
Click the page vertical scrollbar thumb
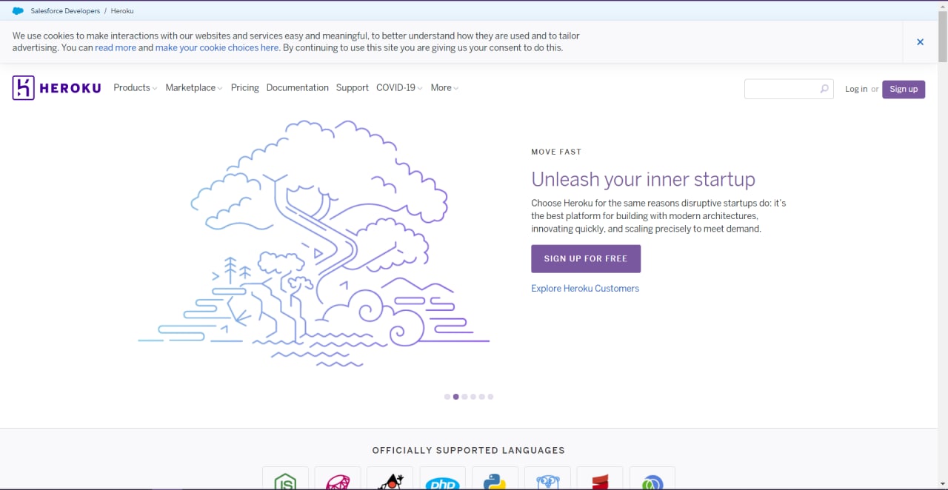pyautogui.click(x=942, y=35)
